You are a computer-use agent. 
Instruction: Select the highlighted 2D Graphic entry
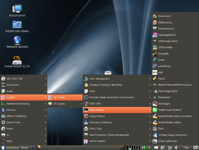tap(65, 98)
